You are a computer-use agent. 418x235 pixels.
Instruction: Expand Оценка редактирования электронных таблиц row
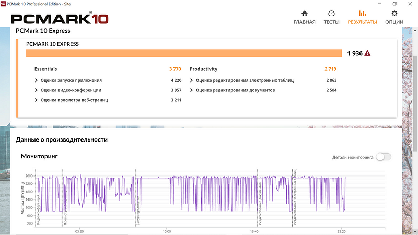click(191, 80)
